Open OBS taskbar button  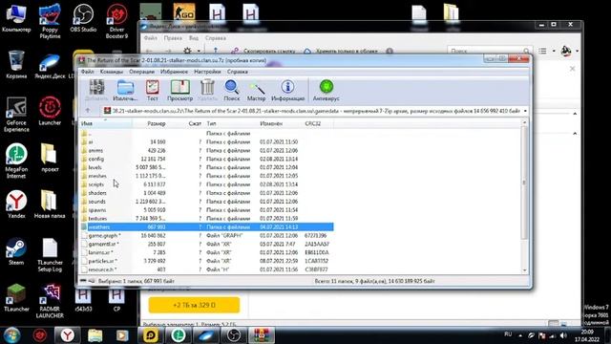point(234,335)
